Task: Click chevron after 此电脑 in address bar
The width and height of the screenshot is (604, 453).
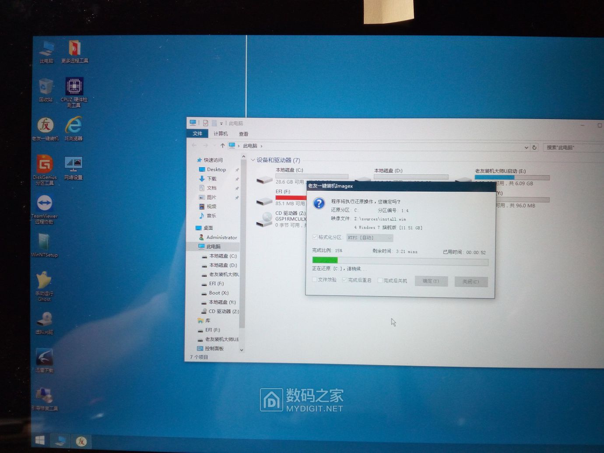Action: (x=261, y=146)
